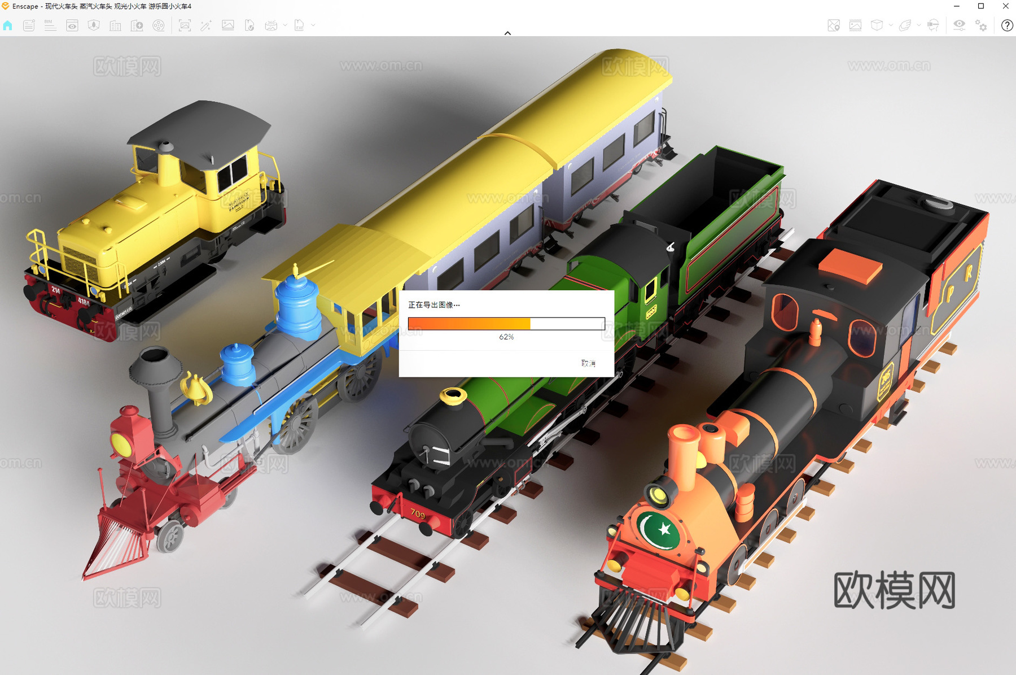
Task: Open the buildings asset library icon
Action: pos(115,25)
